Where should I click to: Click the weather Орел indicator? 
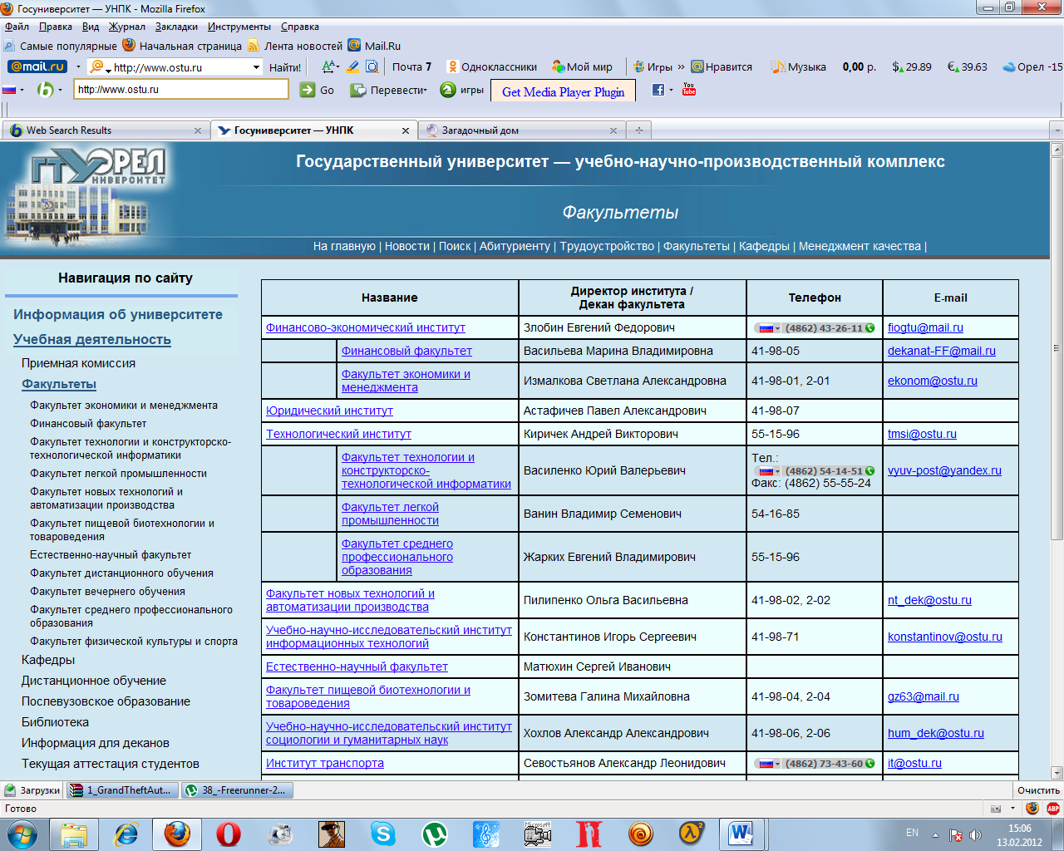(1032, 66)
